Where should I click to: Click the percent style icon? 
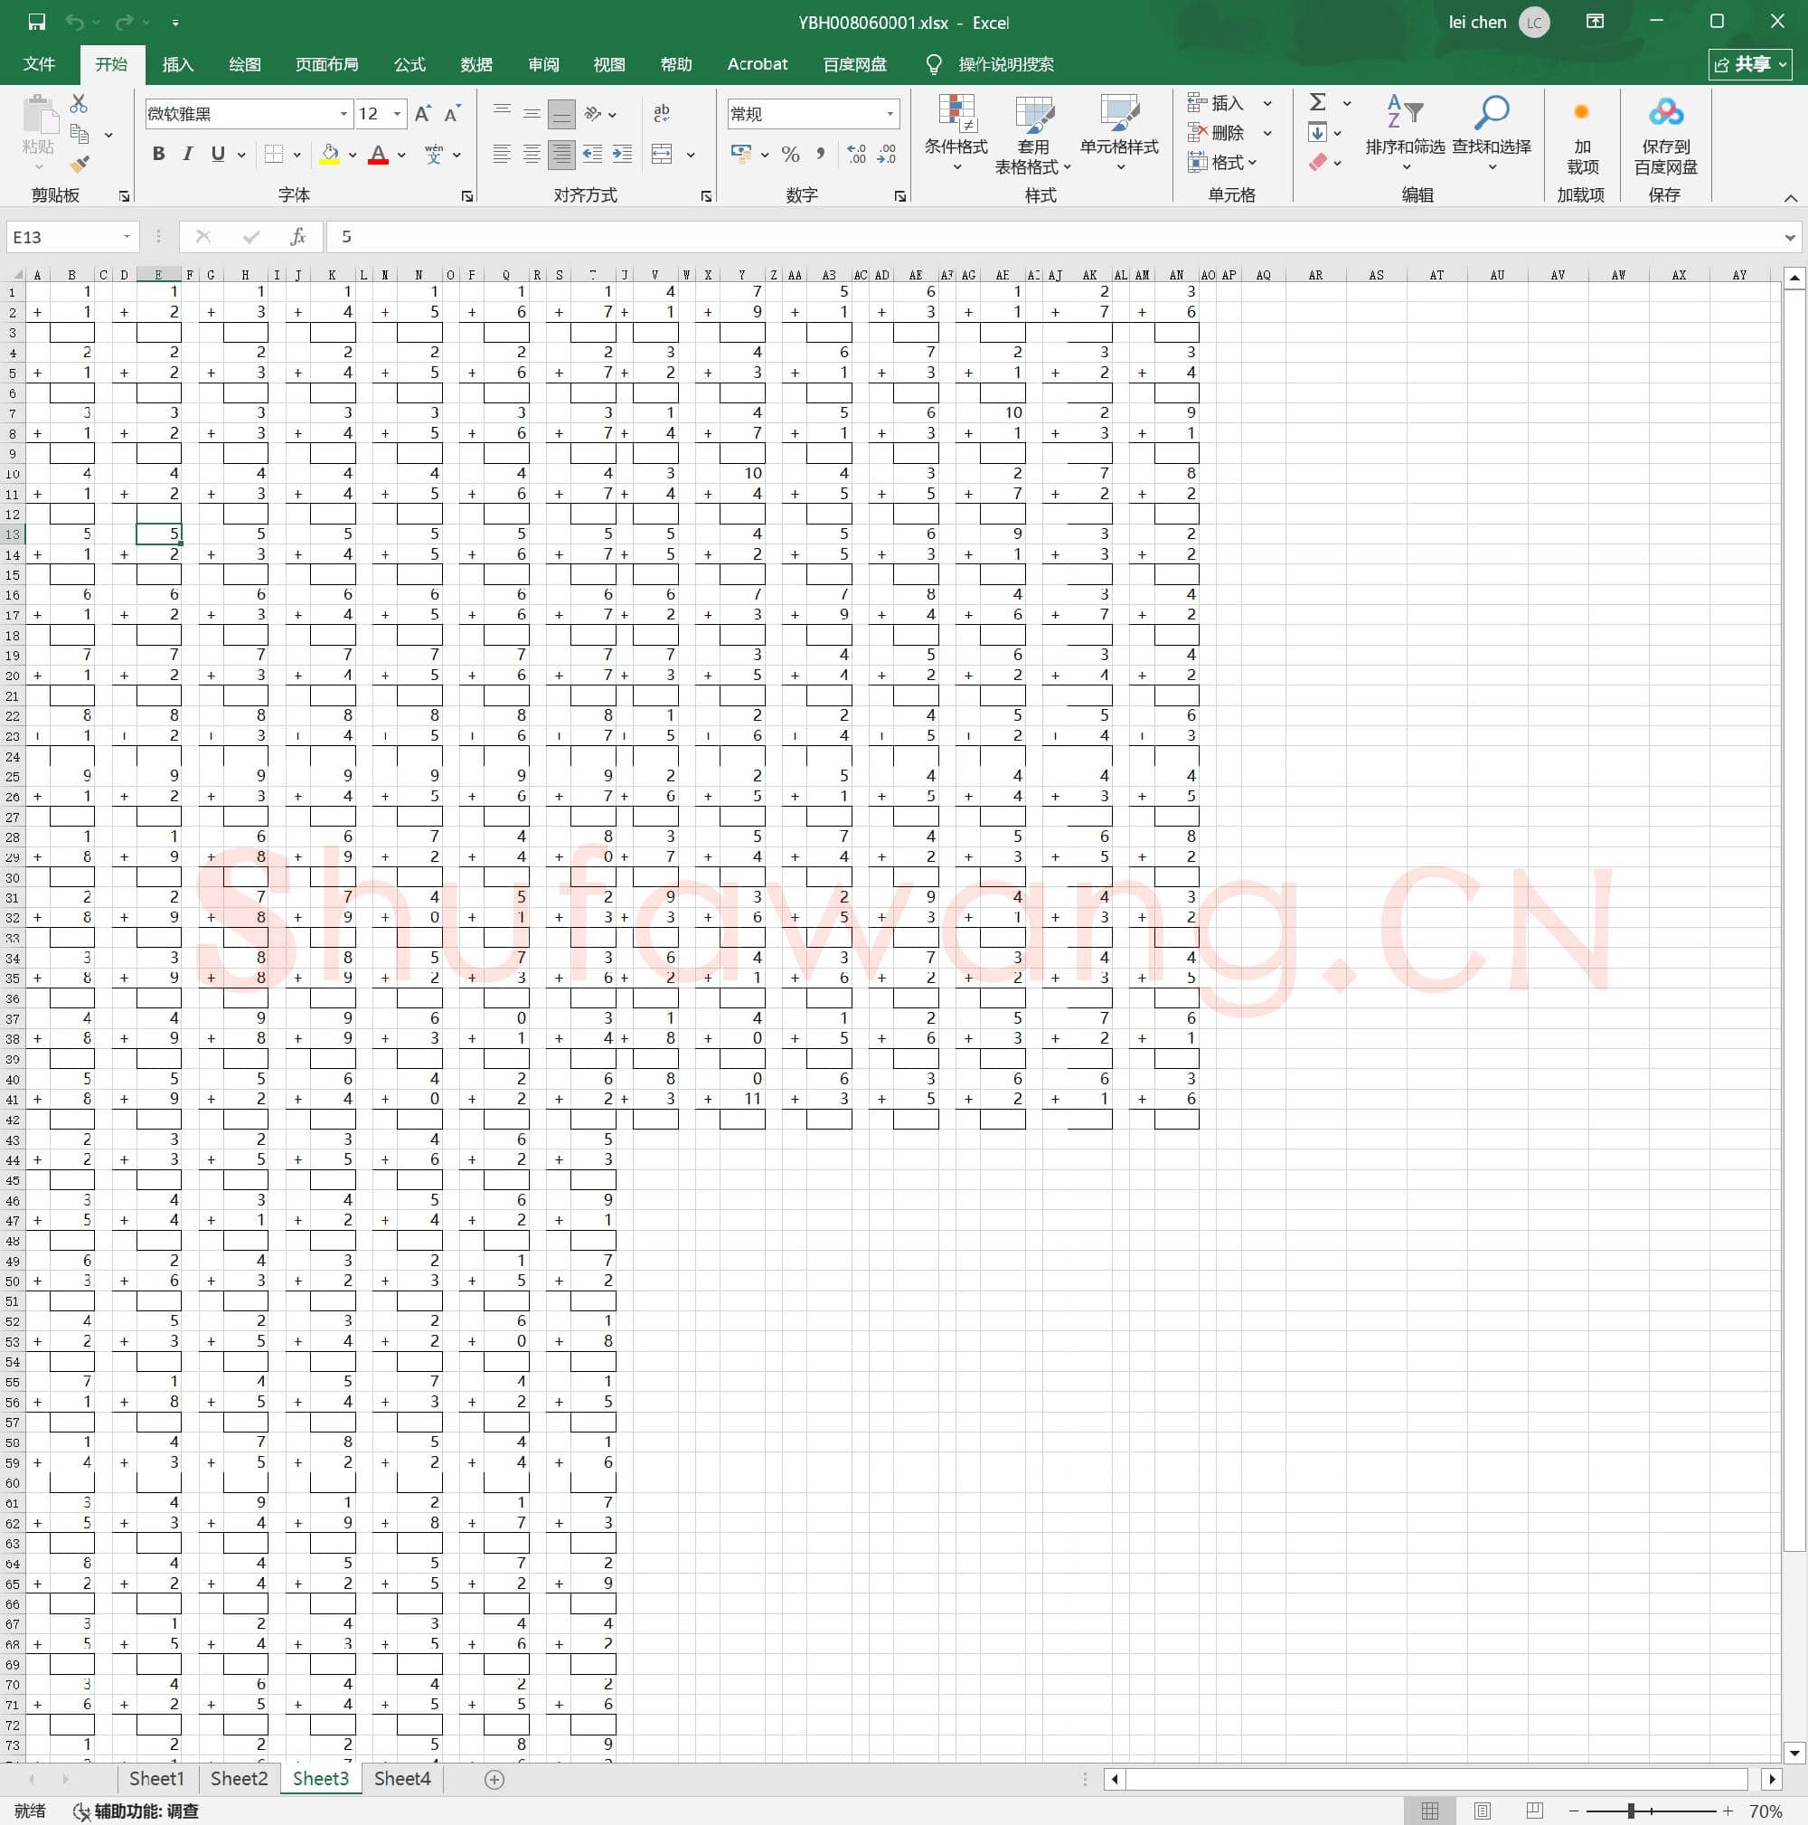click(790, 154)
